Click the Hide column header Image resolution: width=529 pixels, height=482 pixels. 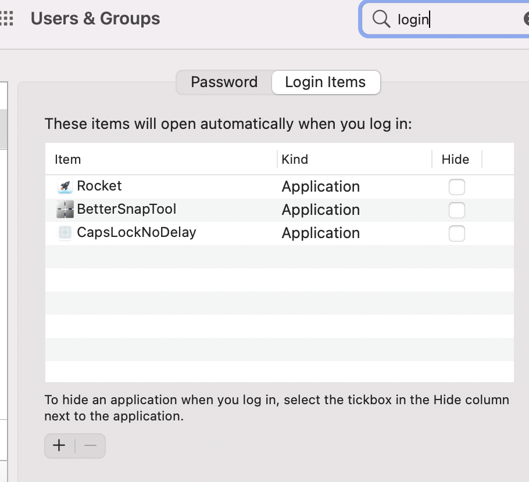[x=455, y=159]
